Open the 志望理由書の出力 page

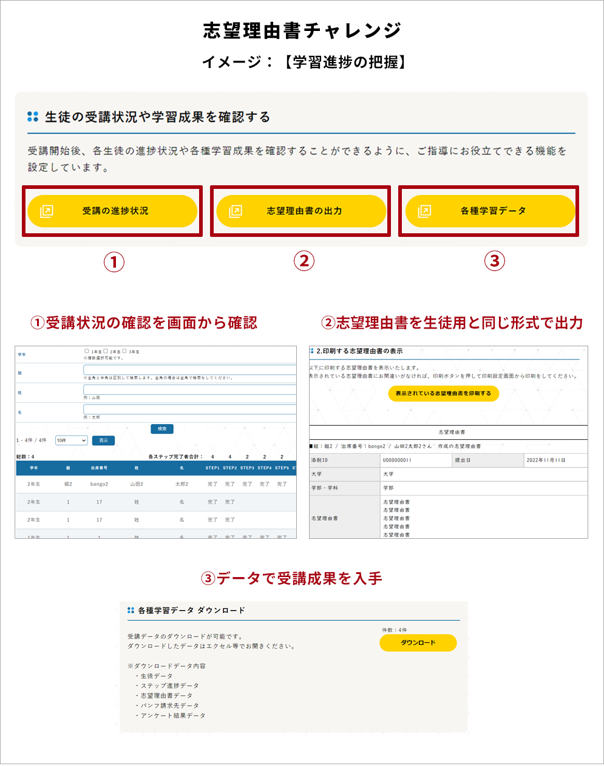[304, 211]
